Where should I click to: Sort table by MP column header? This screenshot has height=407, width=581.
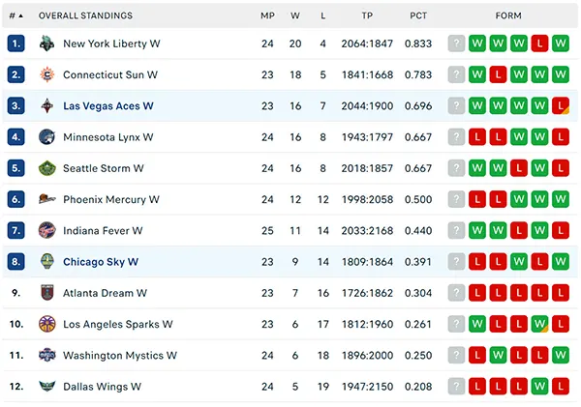(267, 15)
